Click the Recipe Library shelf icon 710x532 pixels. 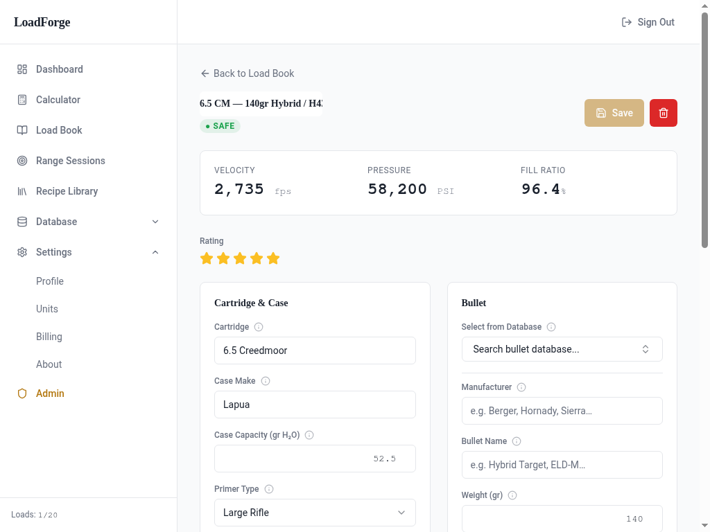22,191
